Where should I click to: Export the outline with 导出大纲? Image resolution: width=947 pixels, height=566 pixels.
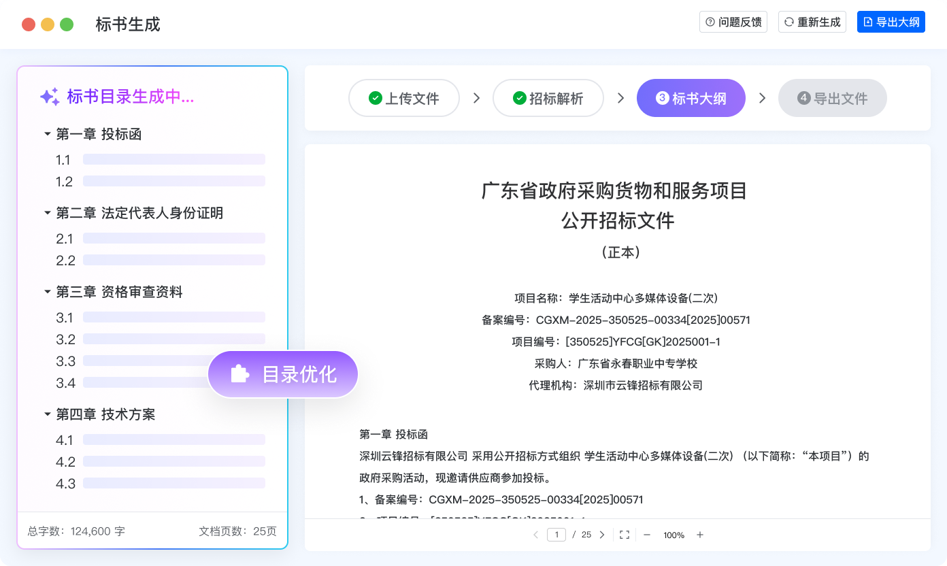click(x=891, y=22)
